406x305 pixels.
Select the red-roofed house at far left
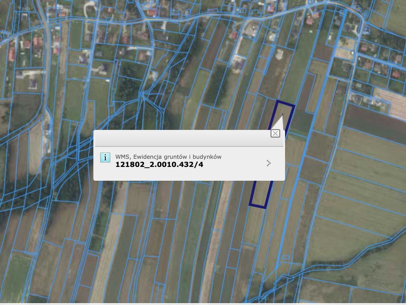[12, 54]
